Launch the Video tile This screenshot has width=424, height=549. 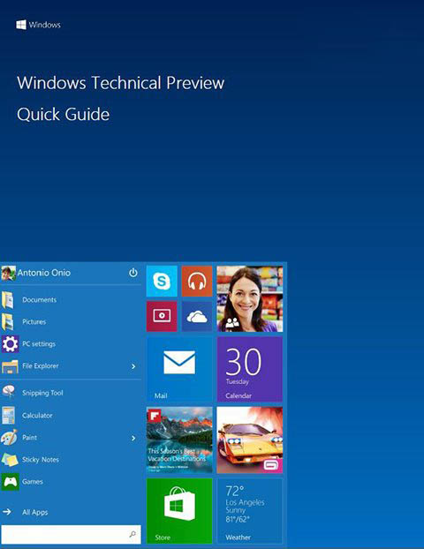click(162, 316)
